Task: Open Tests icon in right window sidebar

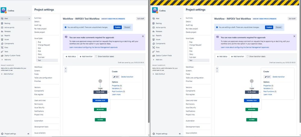Action: coord(154,51)
